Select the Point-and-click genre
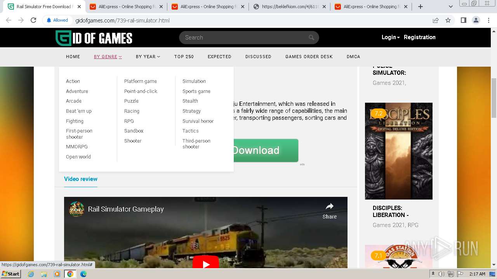 click(141, 91)
